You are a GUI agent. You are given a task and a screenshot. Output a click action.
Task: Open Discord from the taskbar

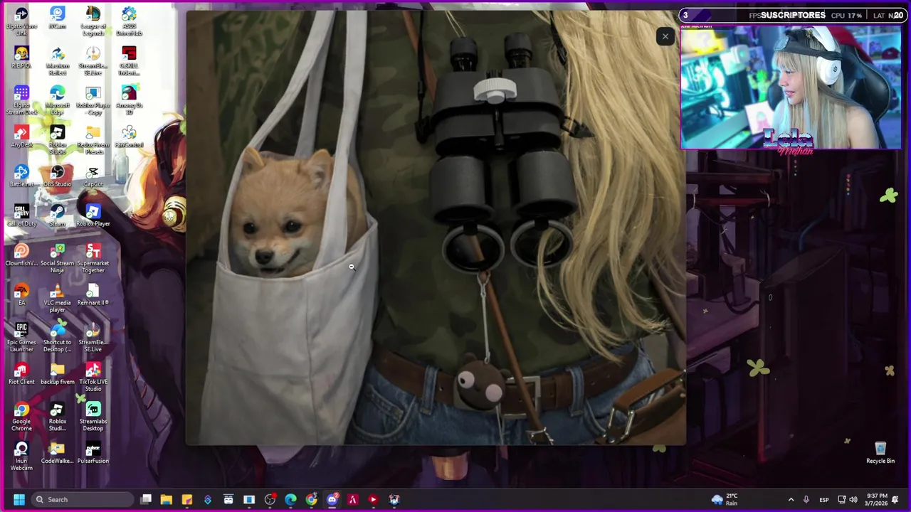point(332,499)
